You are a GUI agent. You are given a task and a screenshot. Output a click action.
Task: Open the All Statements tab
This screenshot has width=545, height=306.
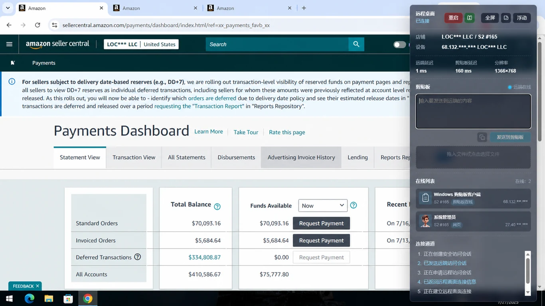pyautogui.click(x=186, y=157)
